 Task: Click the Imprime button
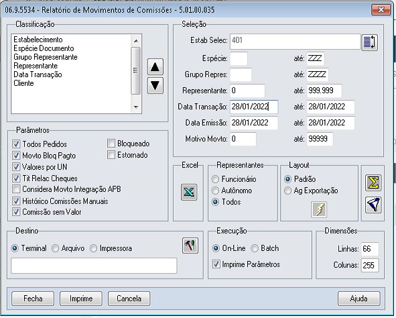[81, 299]
